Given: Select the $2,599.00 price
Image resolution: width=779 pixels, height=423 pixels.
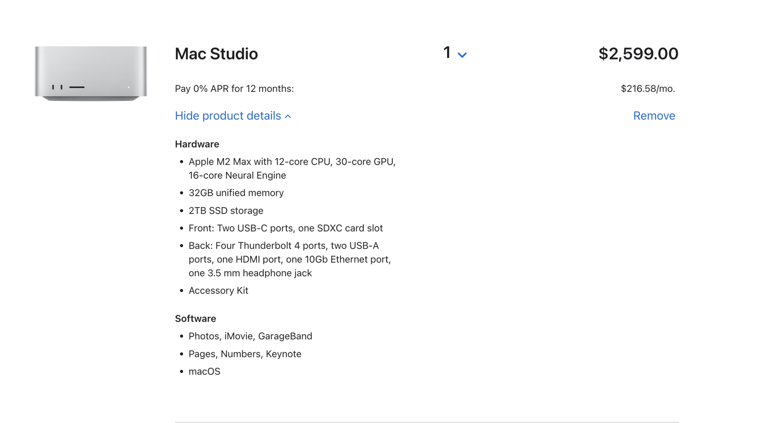Looking at the screenshot, I should pos(638,54).
